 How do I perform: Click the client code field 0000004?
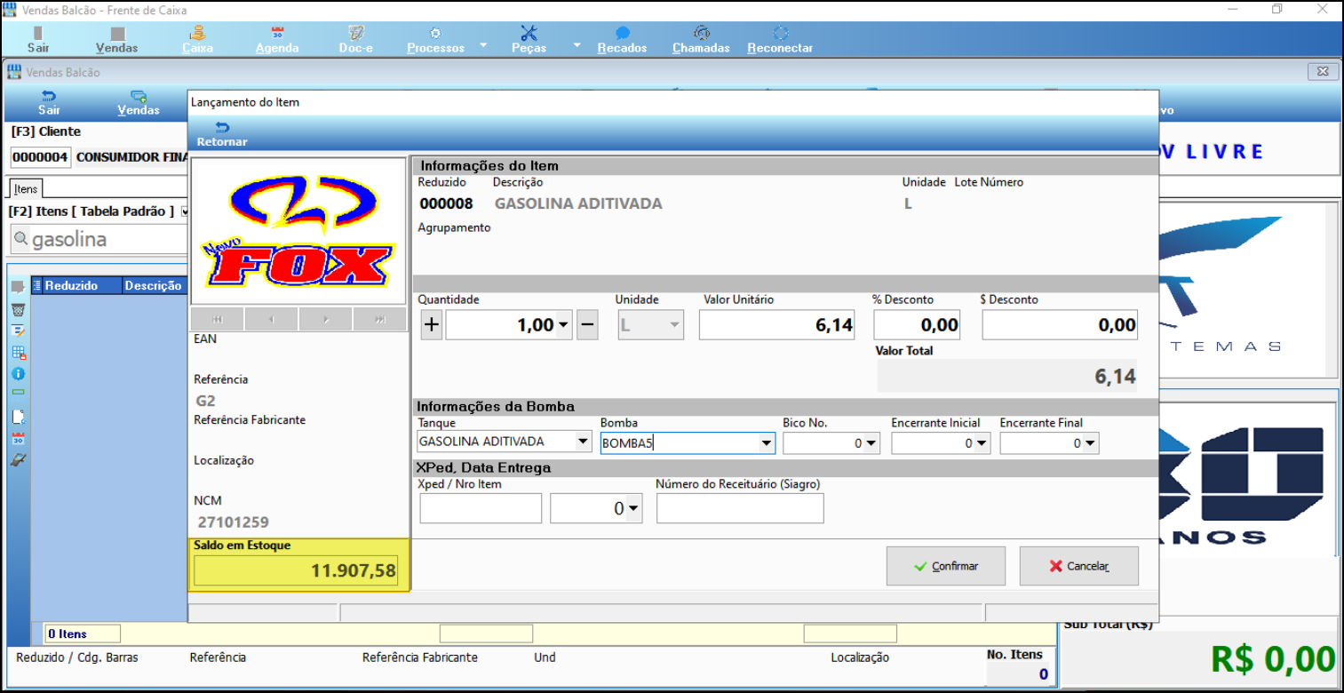click(x=40, y=157)
